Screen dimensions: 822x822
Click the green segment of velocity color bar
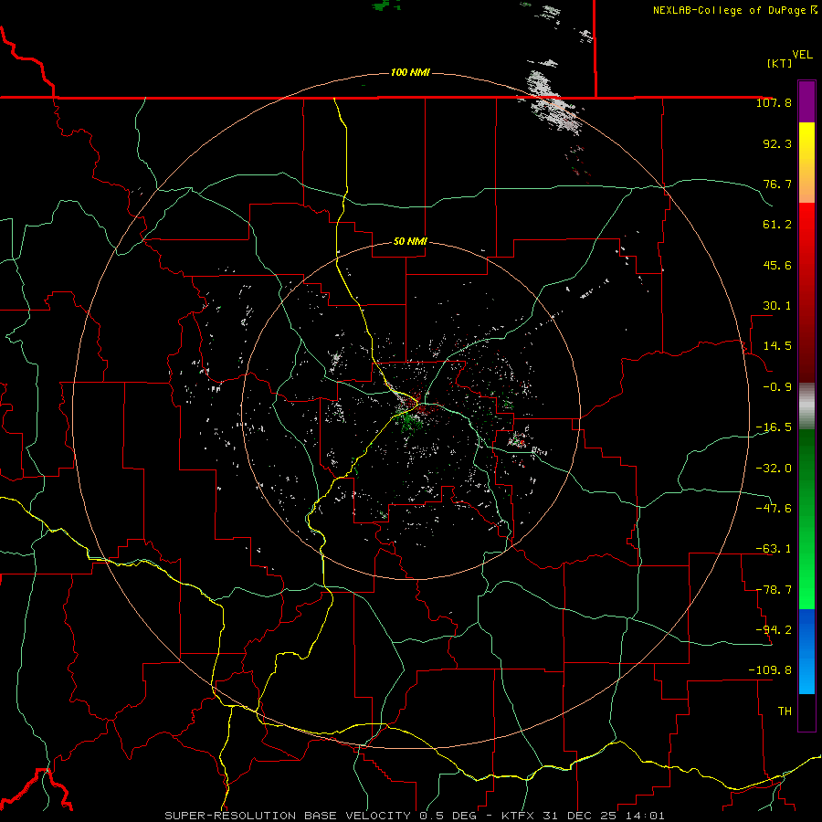pos(806,519)
